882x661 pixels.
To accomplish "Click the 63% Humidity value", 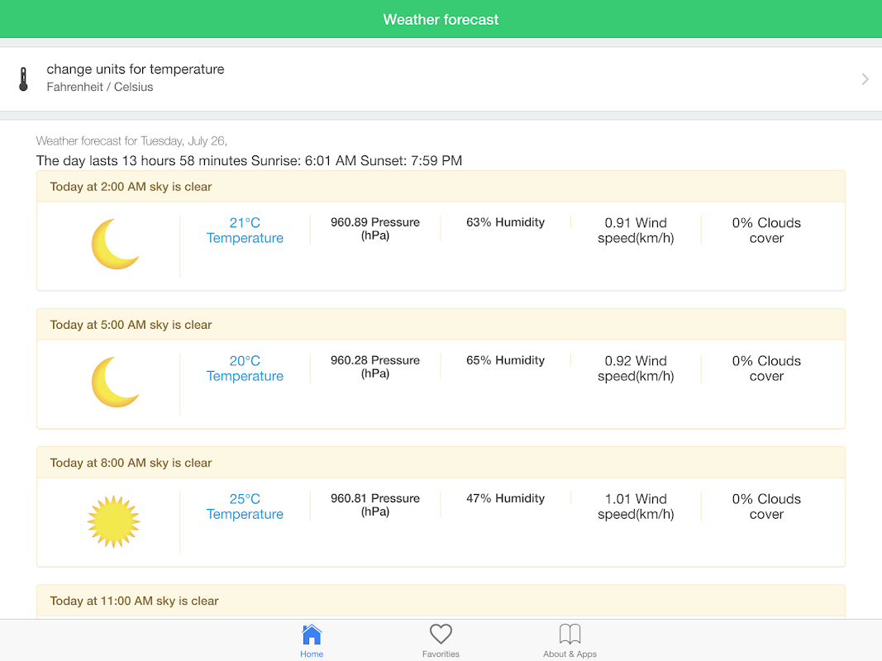I will pyautogui.click(x=505, y=222).
